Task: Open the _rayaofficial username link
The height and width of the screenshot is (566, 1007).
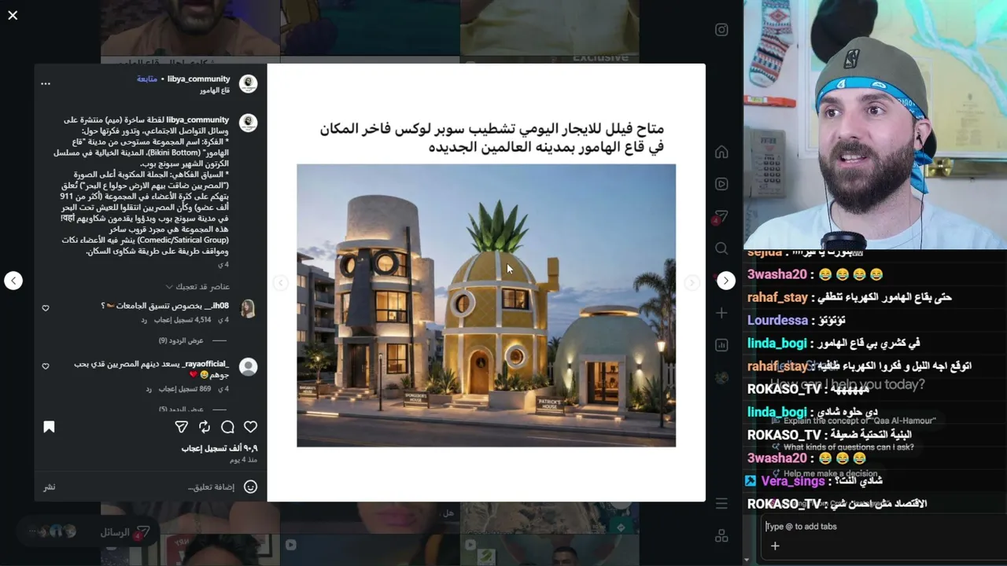Action: [x=206, y=364]
